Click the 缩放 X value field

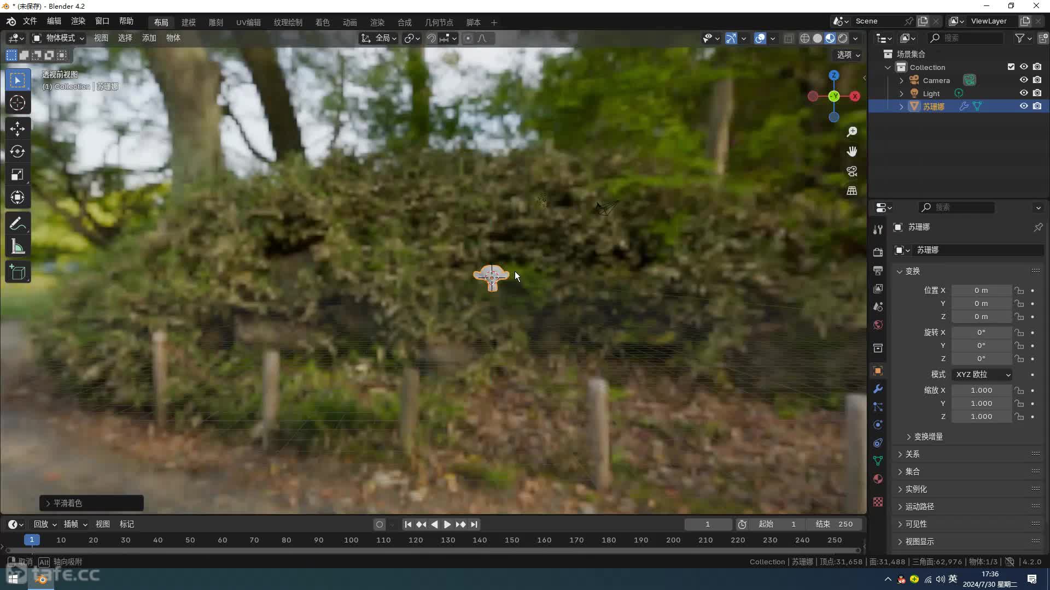(982, 390)
